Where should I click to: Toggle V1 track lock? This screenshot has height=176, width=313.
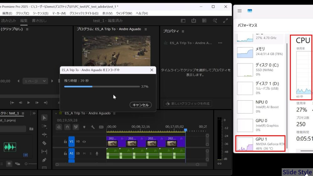(65, 142)
